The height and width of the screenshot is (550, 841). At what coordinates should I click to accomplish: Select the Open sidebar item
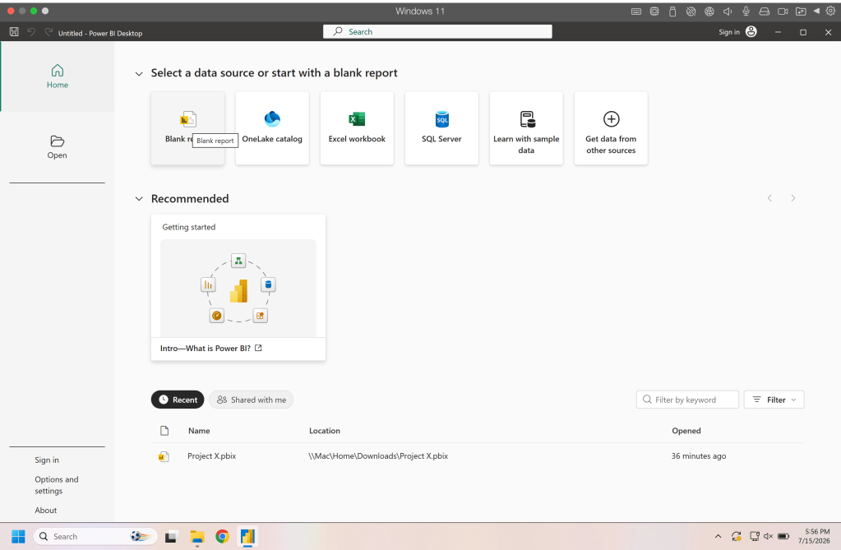[x=57, y=147]
